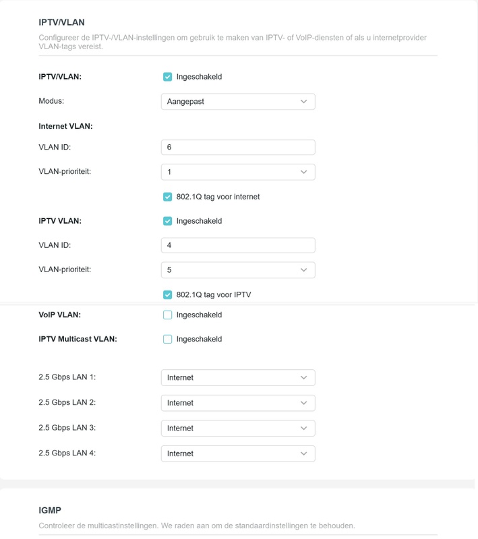Focus the IPTV VLAN ID input
Screen dimensions: 478x539
pyautogui.click(x=237, y=245)
